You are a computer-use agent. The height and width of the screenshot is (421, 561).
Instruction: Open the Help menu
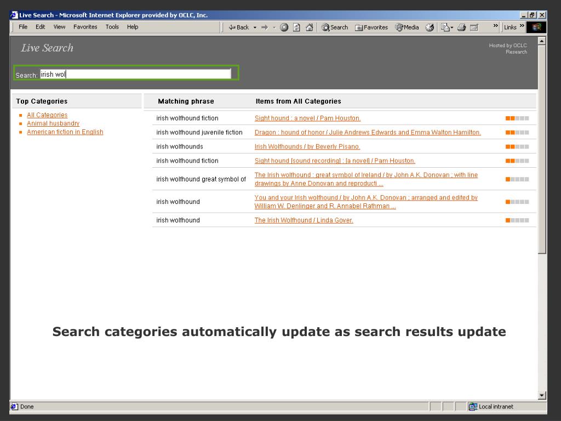pos(133,27)
